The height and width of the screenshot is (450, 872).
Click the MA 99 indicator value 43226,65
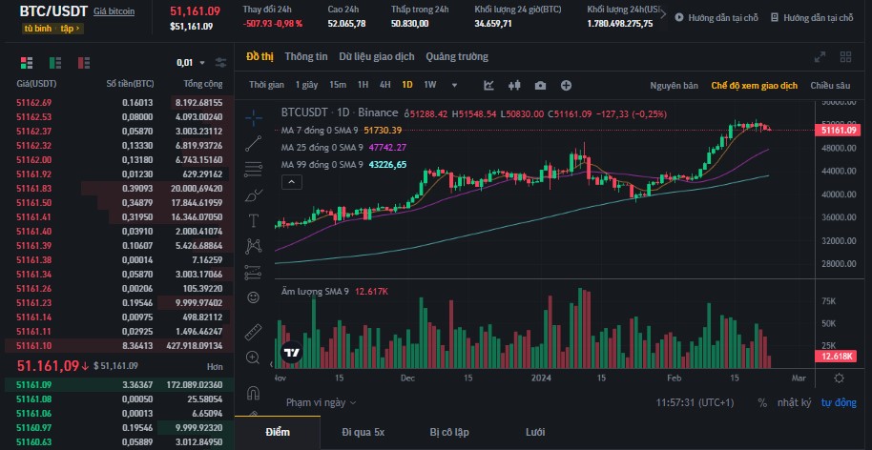point(387,164)
